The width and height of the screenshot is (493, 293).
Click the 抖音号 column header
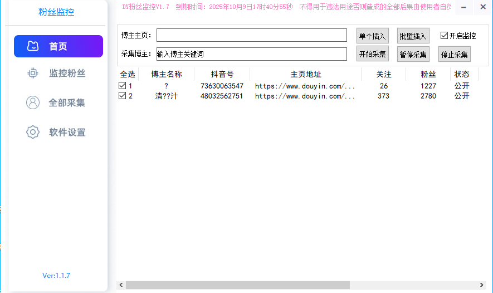point(222,74)
